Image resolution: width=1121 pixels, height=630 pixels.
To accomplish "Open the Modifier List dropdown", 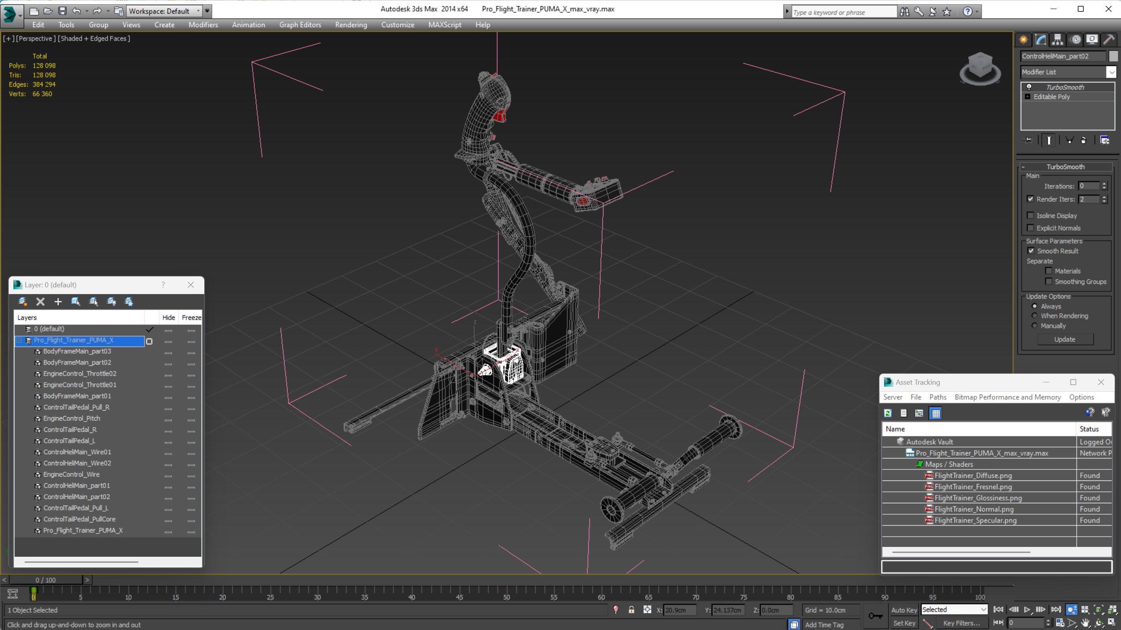I will click(1112, 72).
